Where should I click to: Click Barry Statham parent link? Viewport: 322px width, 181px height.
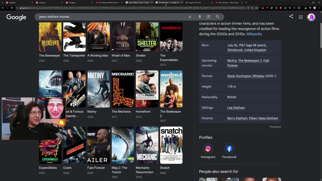coord(237,118)
